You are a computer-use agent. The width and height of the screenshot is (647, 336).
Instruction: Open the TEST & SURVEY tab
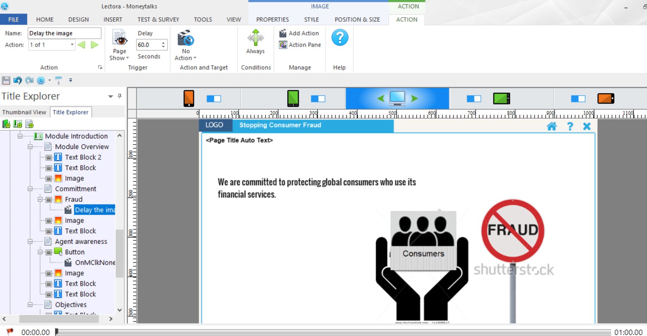(158, 19)
